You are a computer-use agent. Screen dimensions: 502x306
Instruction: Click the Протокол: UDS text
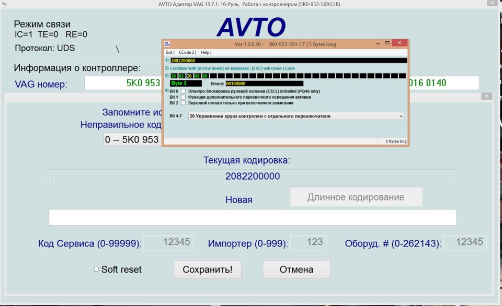tap(45, 48)
